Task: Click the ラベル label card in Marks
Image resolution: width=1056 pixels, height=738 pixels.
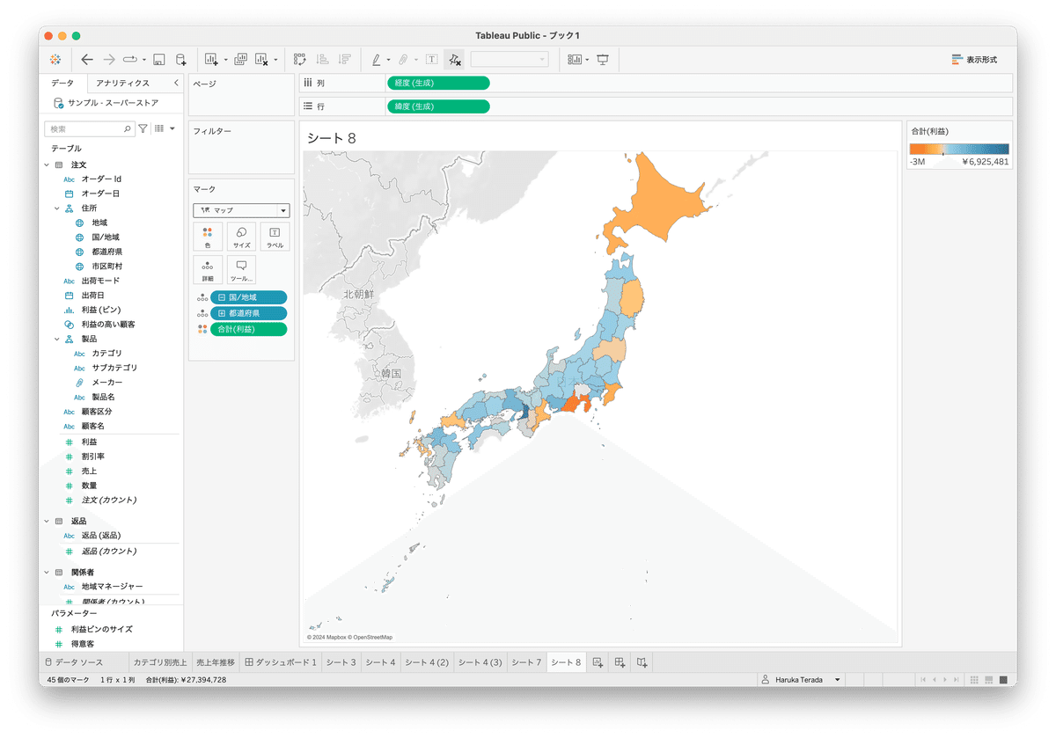Action: coord(275,237)
